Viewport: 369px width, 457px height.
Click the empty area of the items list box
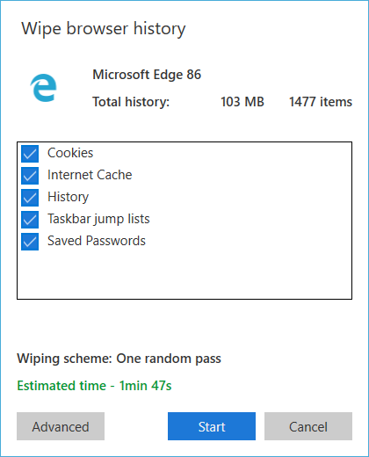184,274
